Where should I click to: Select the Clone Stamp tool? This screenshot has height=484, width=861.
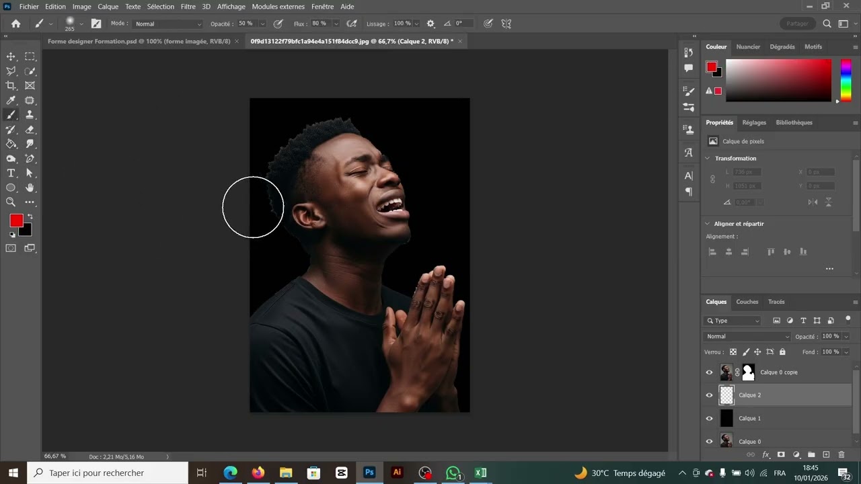[x=30, y=115]
